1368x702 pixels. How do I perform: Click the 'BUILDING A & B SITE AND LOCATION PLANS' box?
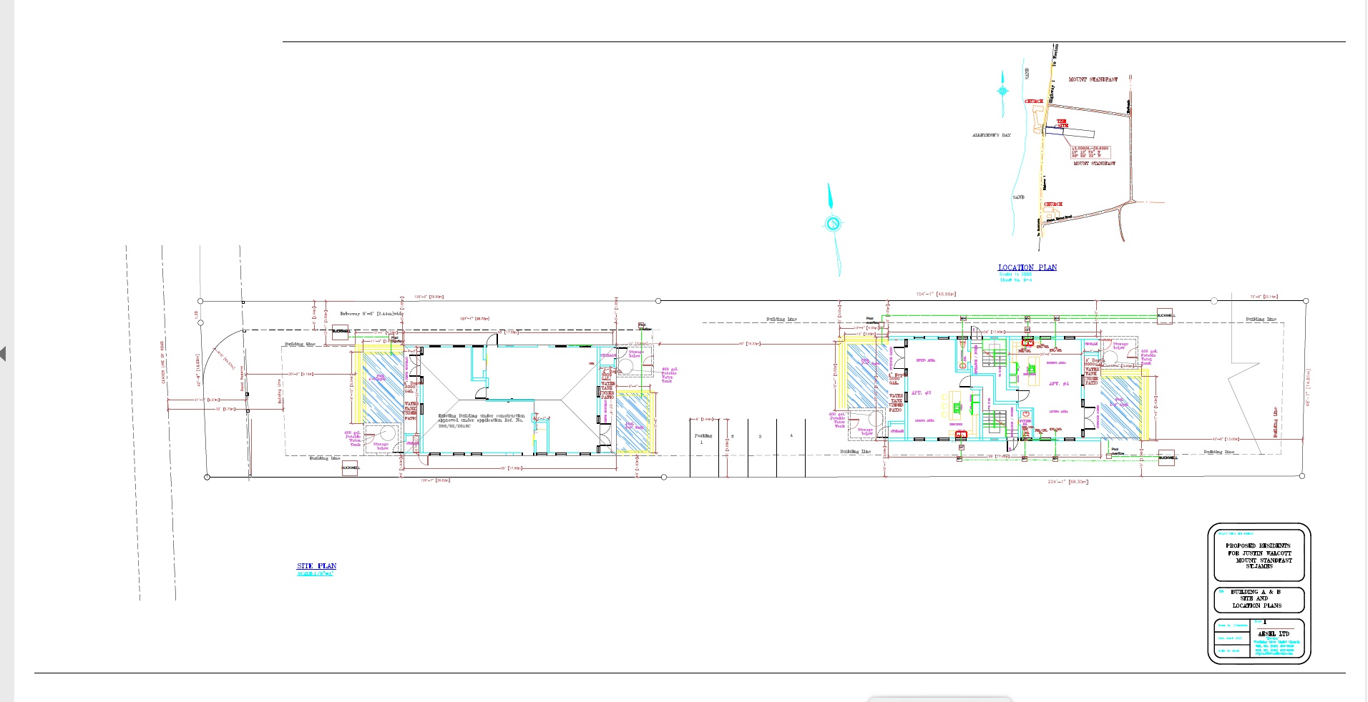tap(1259, 599)
